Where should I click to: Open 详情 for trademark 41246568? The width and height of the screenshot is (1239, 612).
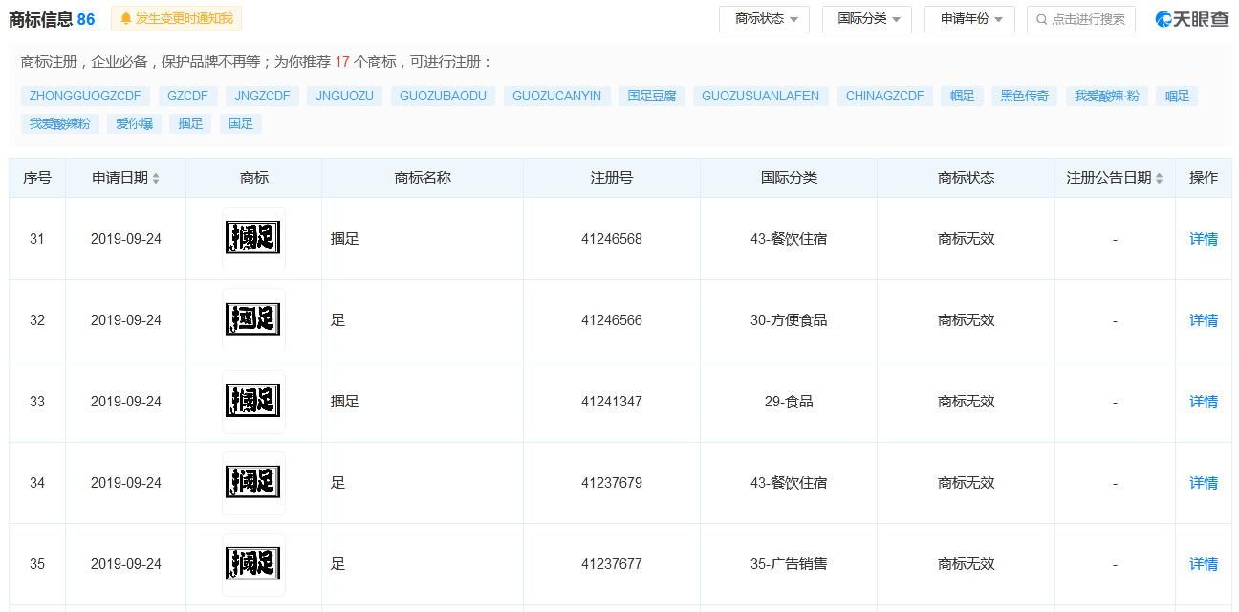click(x=1203, y=238)
